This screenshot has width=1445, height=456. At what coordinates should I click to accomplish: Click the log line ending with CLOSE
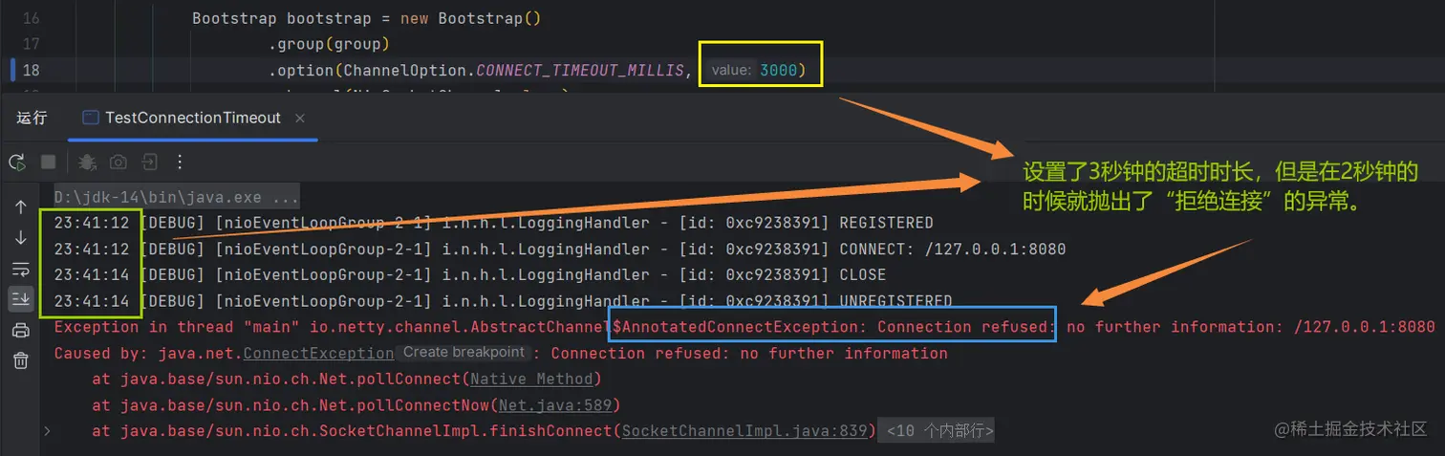pos(470,275)
